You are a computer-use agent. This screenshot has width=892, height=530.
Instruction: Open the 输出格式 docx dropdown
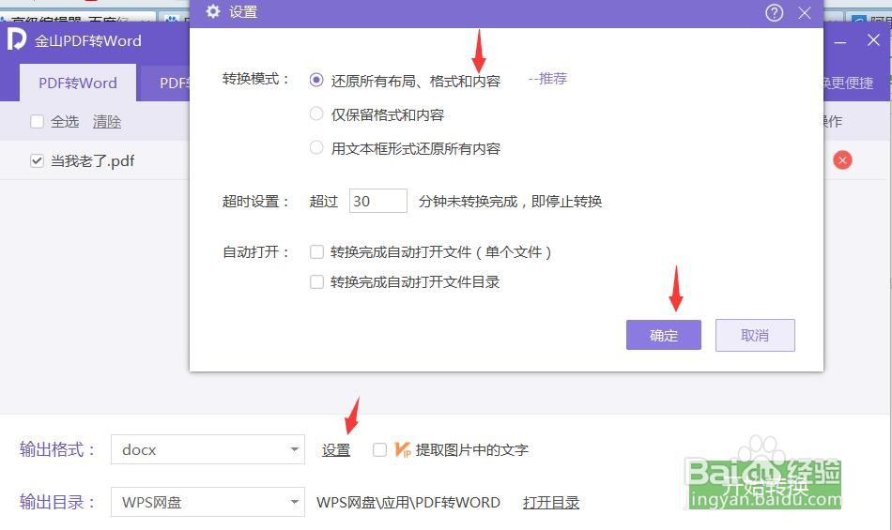click(208, 449)
